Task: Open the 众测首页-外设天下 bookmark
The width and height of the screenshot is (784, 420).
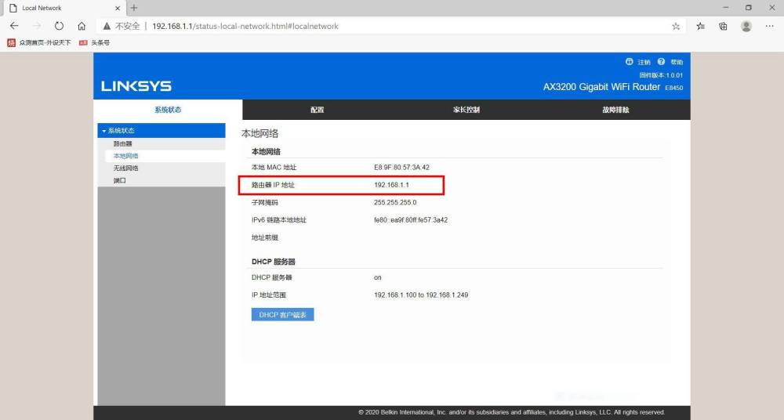Action: pos(39,43)
